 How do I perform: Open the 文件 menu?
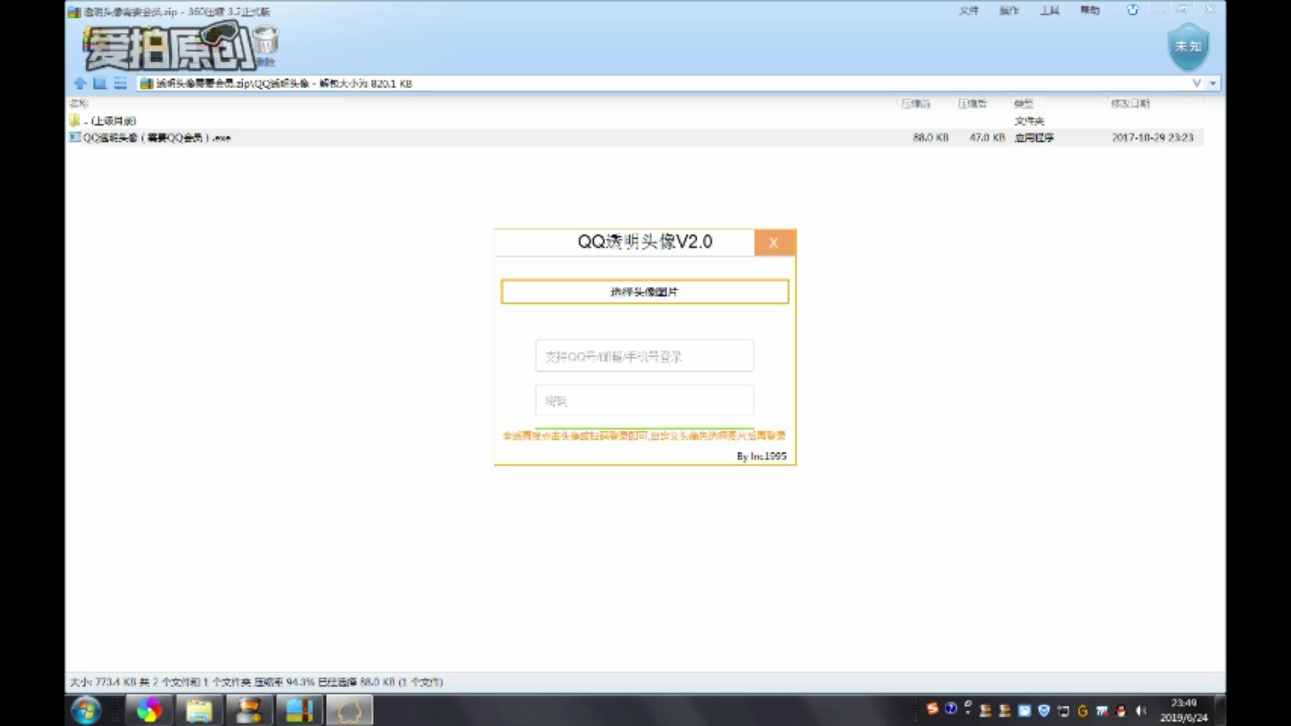pos(969,10)
